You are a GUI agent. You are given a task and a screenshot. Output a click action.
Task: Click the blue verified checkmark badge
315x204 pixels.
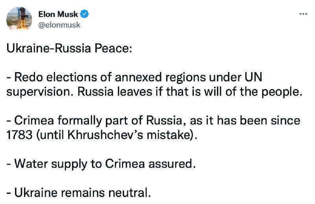coord(84,14)
